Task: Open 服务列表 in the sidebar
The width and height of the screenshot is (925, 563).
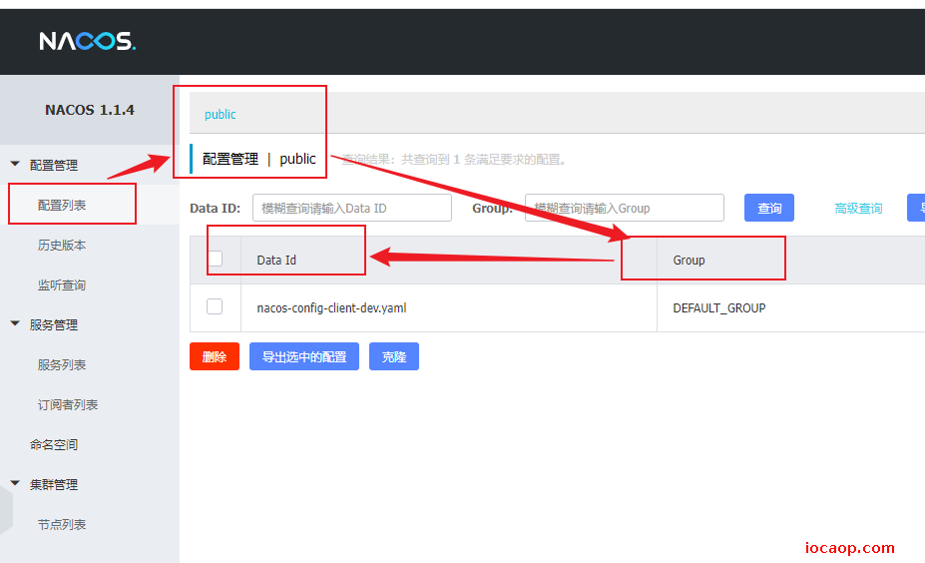Action: [x=62, y=364]
